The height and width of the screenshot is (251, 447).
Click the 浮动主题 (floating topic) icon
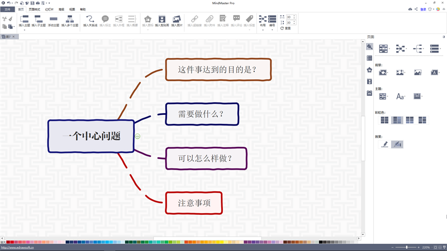[x=53, y=19]
